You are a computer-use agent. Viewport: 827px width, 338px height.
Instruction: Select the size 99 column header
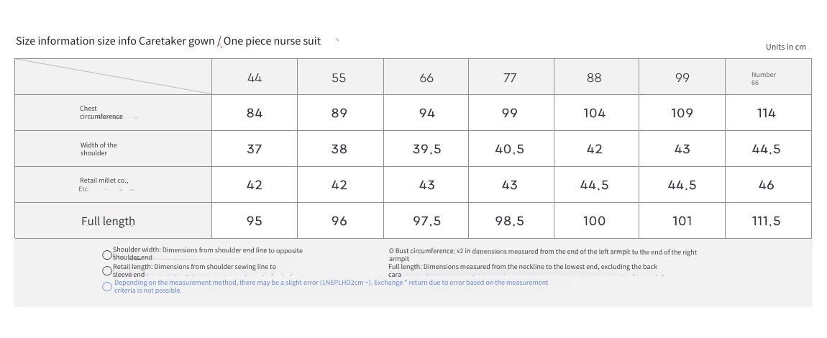coord(682,78)
